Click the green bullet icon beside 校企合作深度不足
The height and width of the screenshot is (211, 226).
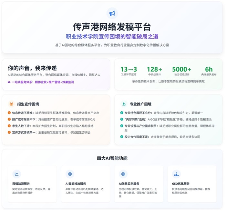tap(122, 137)
